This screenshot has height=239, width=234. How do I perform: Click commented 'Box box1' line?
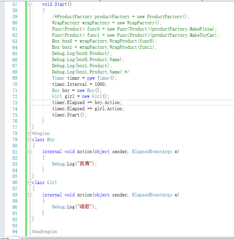104,47
